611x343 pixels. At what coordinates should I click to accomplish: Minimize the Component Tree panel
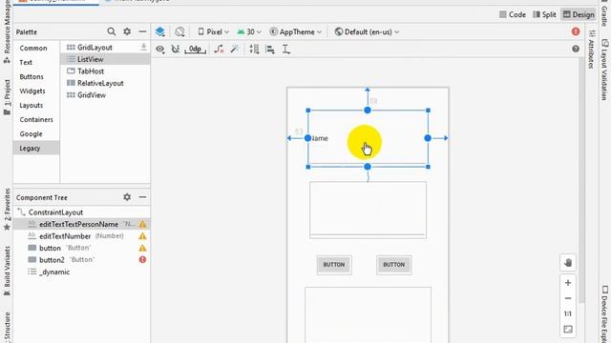click(x=142, y=197)
